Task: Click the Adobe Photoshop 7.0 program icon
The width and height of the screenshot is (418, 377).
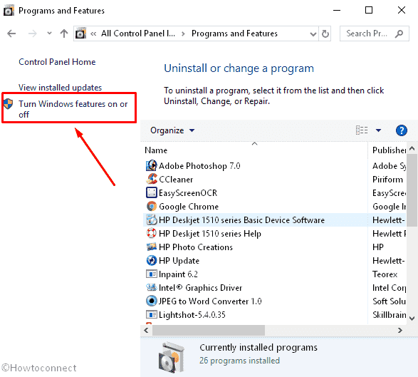Action: click(x=152, y=165)
